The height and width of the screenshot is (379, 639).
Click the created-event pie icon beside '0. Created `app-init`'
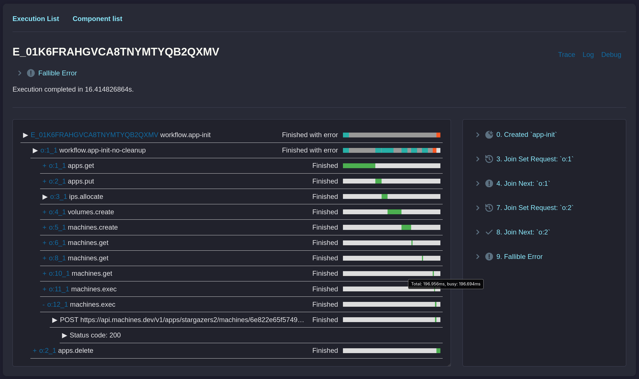click(489, 135)
